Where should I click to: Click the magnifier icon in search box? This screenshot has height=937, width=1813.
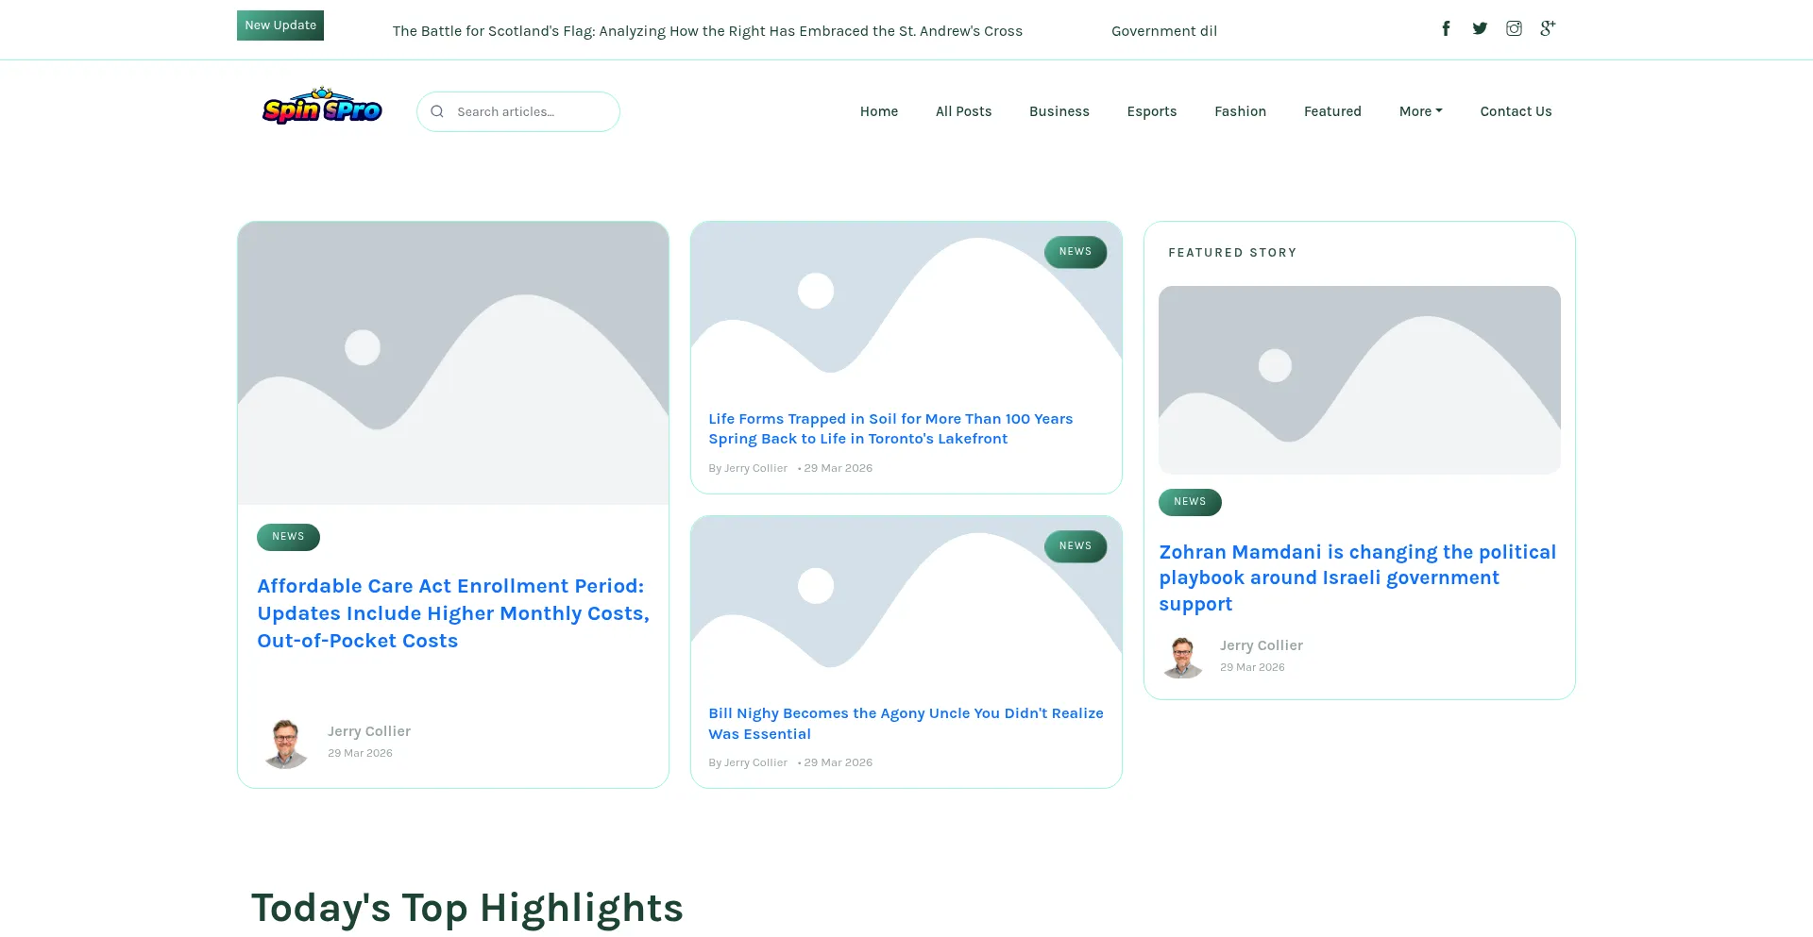coord(437,111)
